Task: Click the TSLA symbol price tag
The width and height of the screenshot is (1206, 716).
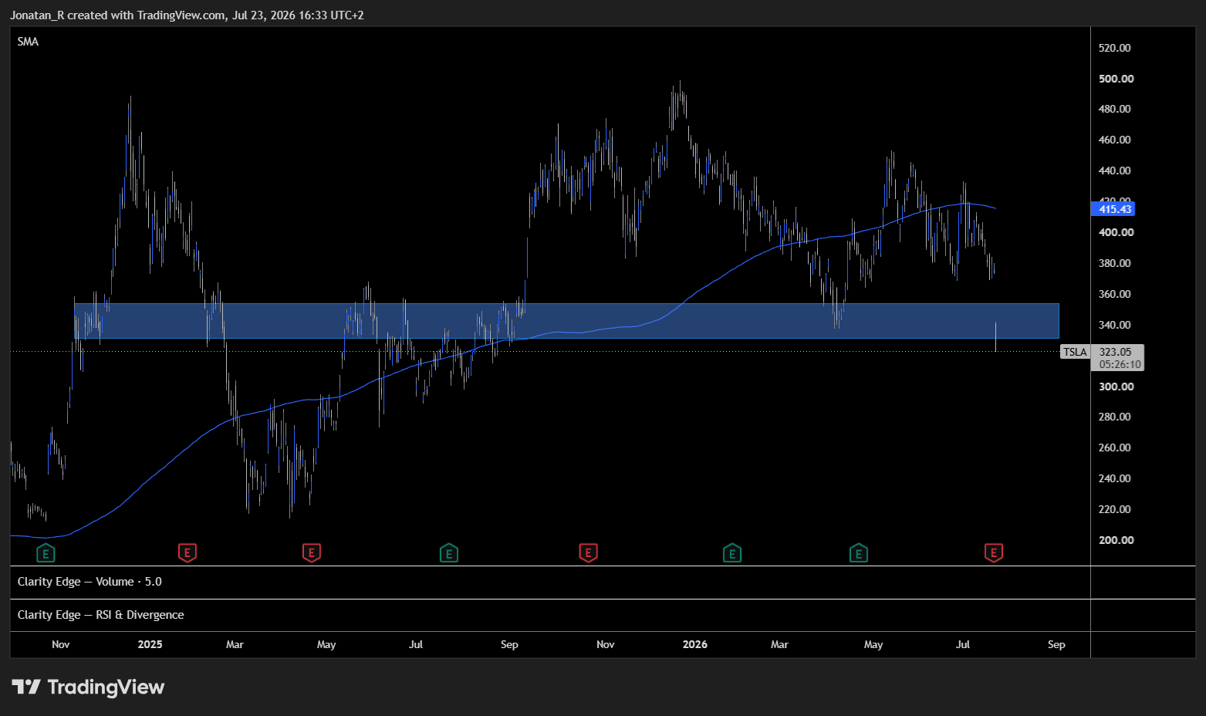Action: (x=1075, y=352)
